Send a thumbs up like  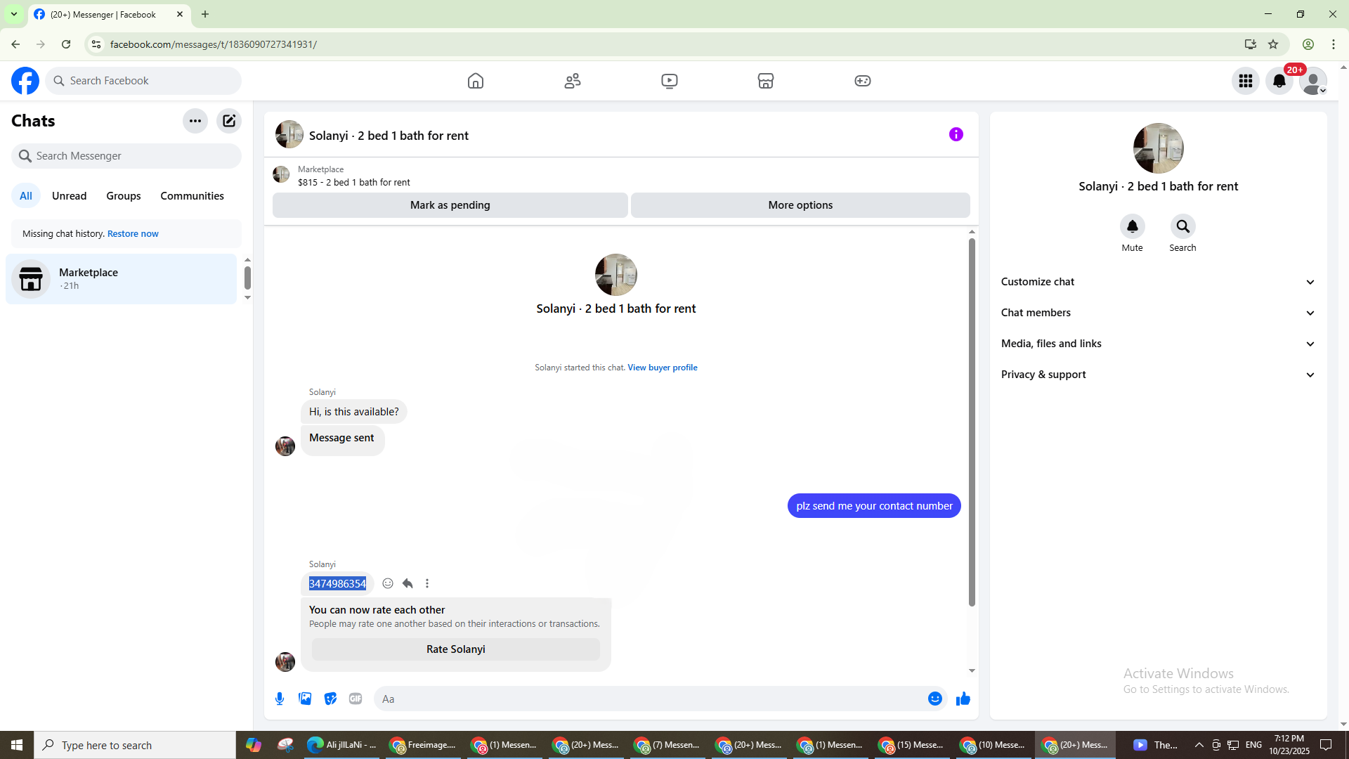coord(963,699)
